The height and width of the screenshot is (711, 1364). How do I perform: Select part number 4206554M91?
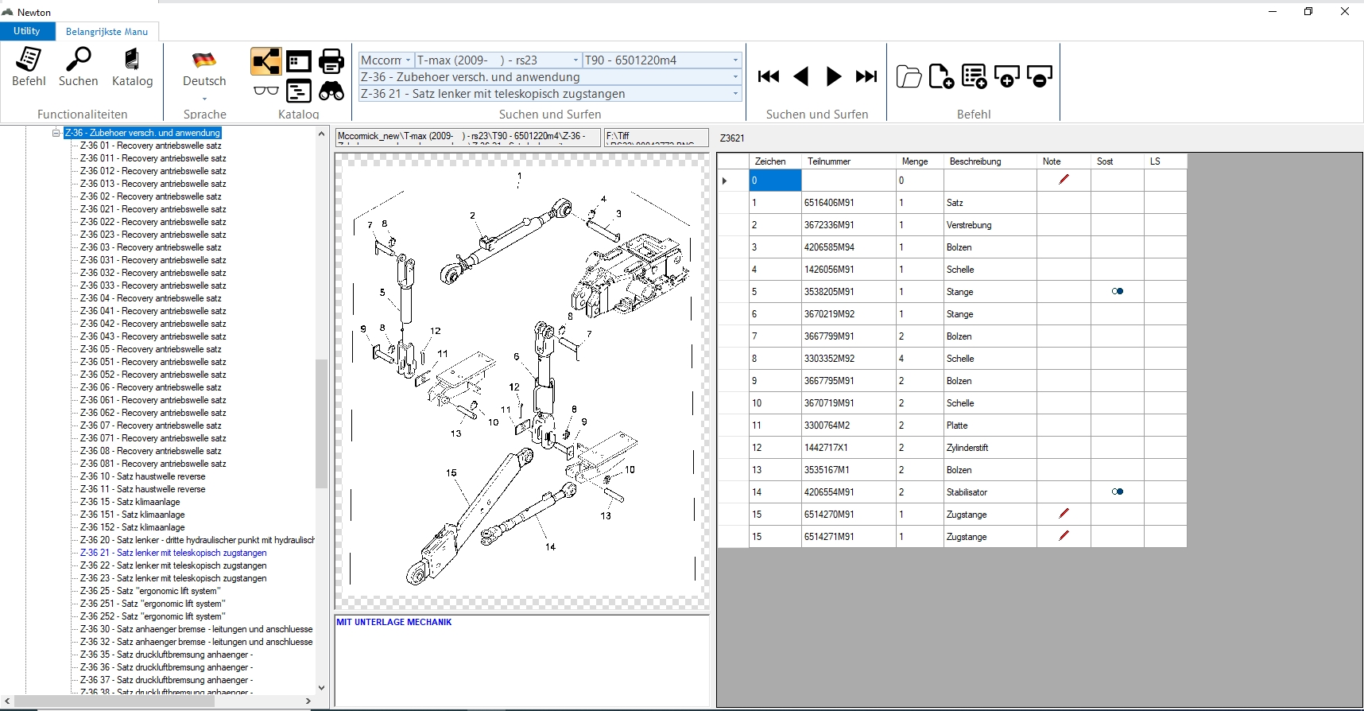pyautogui.click(x=849, y=492)
